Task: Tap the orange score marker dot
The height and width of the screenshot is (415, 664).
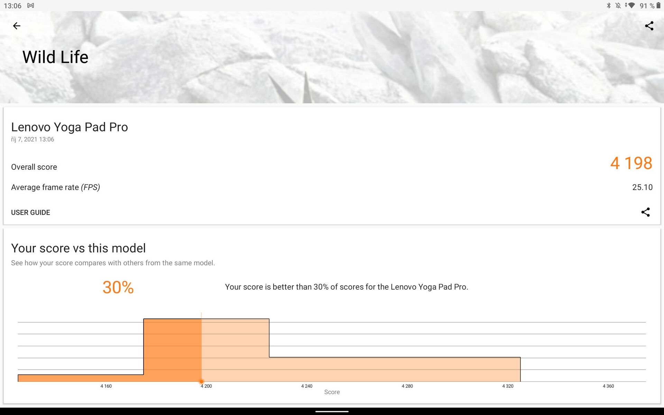Action: (201, 381)
